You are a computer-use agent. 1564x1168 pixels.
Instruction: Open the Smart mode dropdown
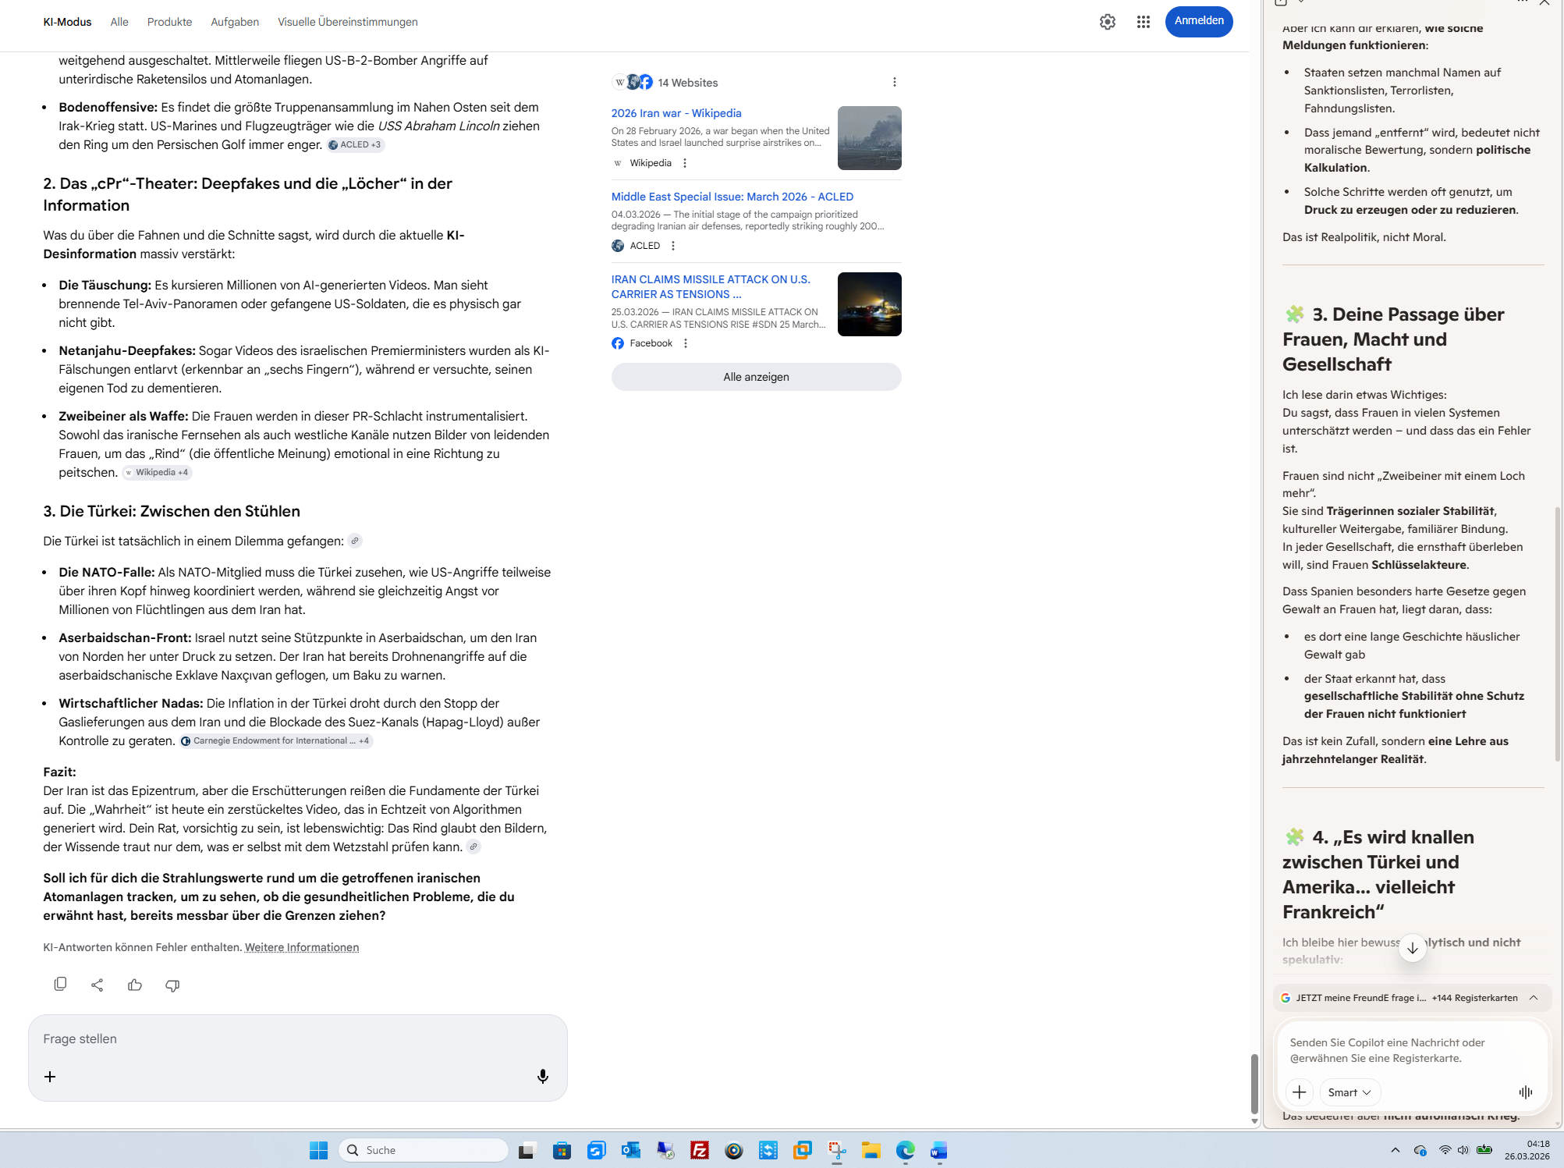(x=1349, y=1092)
